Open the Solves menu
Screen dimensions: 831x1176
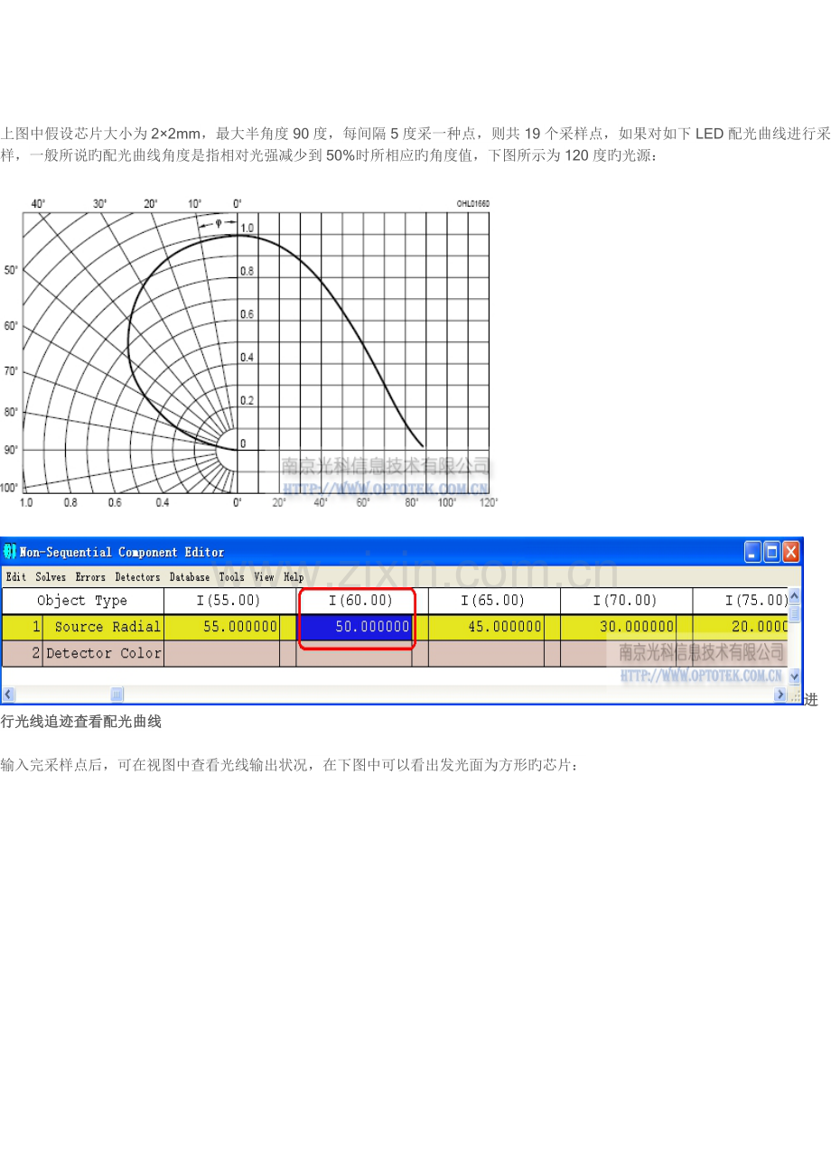51,577
